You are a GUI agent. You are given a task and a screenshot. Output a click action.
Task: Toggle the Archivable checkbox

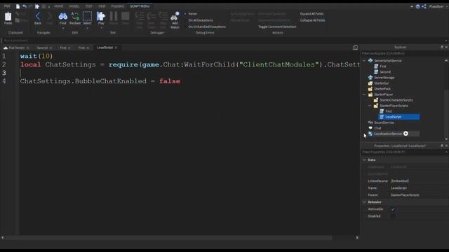(x=393, y=209)
